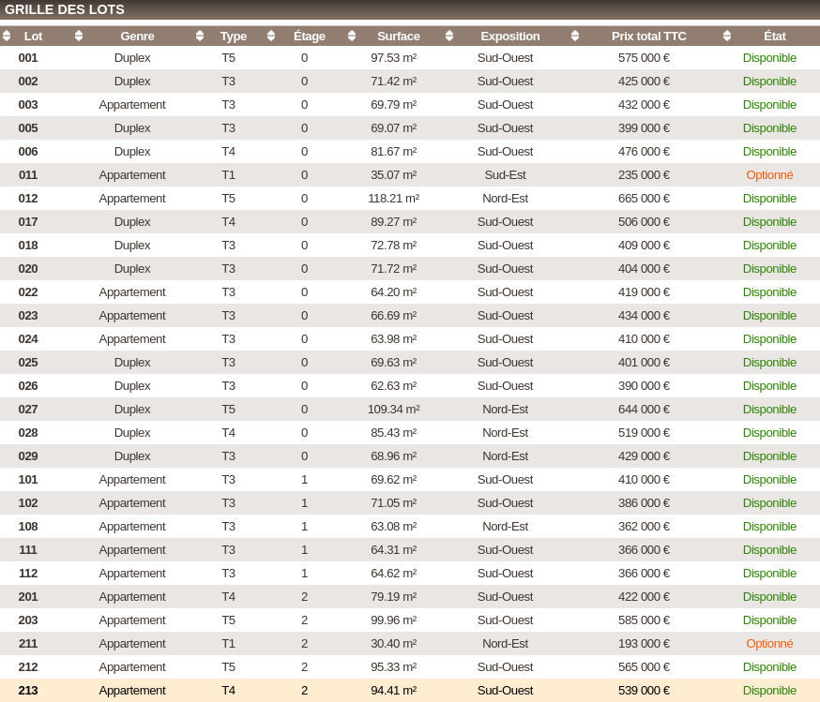The image size is (820, 702).
Task: Click the sort arrows left of Exposition header
Action: (x=449, y=36)
